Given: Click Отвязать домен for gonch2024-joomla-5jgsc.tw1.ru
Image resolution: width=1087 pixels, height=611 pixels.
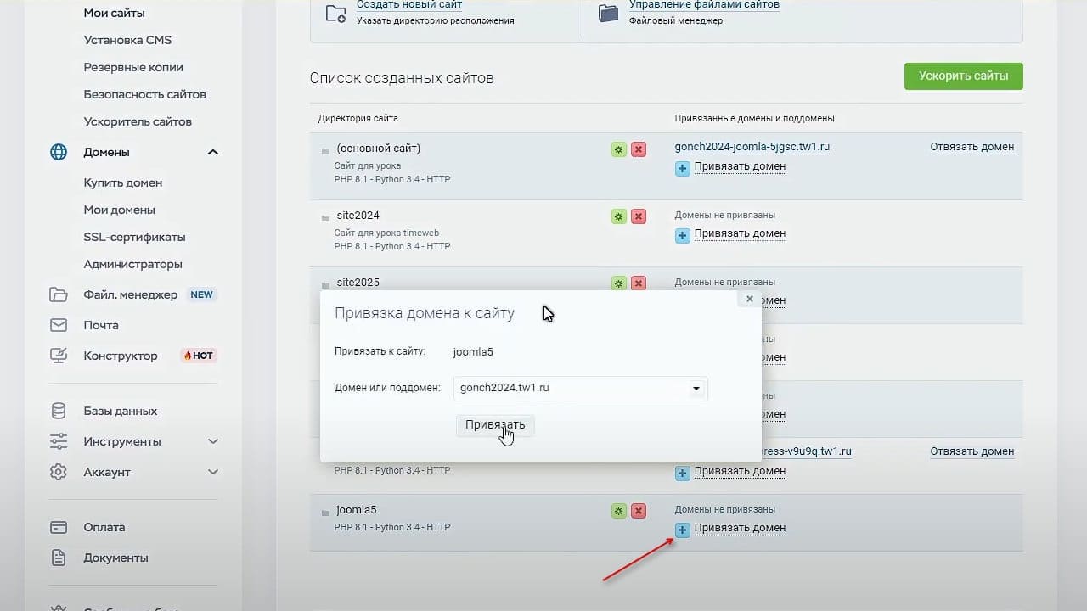Looking at the screenshot, I should pyautogui.click(x=972, y=147).
